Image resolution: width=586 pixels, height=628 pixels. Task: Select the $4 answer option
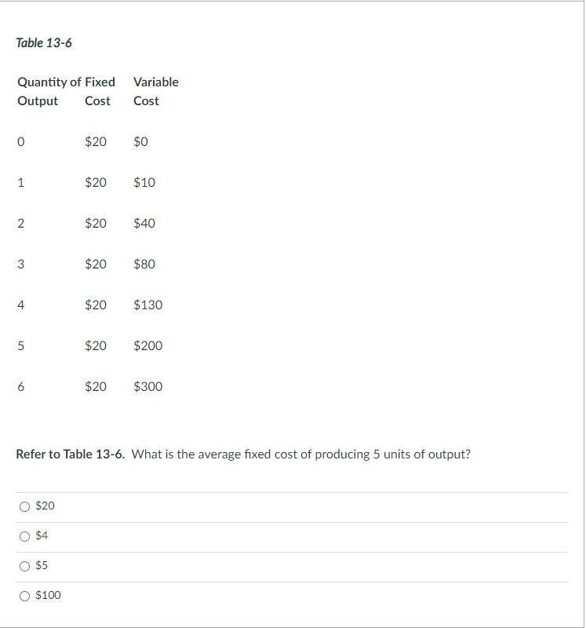24,535
